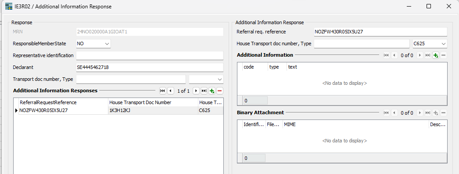Select the NOZFW430R05IX5U27 cell in responses grid
The height and width of the screenshot is (174, 459).
pos(63,110)
